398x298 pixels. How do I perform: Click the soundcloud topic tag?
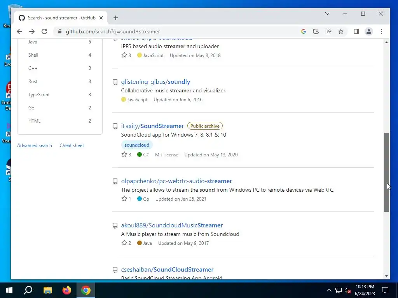[x=137, y=145]
